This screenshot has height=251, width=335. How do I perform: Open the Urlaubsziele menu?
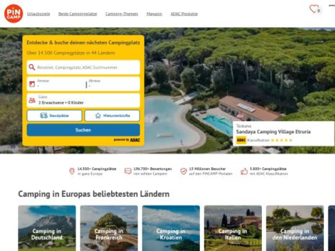point(39,14)
